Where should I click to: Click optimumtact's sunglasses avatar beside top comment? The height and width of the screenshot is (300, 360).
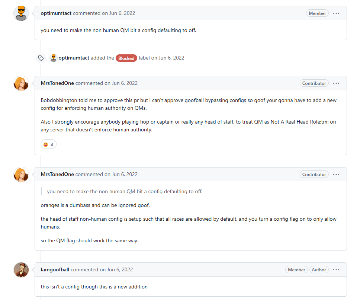tap(21, 13)
